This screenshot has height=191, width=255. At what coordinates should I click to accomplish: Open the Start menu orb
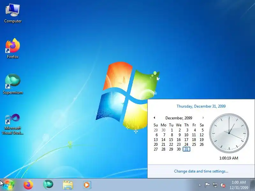[8, 185]
